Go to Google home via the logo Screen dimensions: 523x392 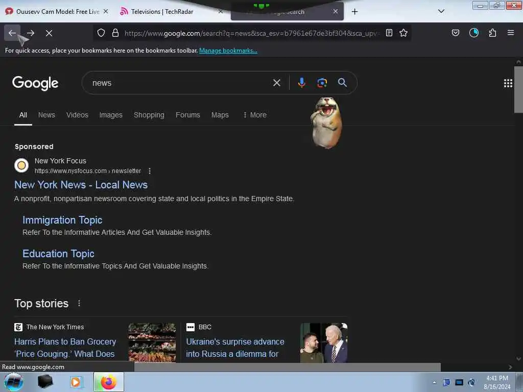coord(35,83)
